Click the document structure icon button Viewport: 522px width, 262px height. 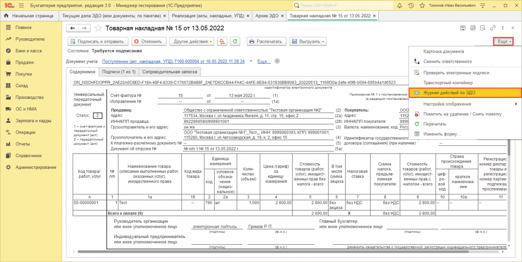click(x=222, y=41)
